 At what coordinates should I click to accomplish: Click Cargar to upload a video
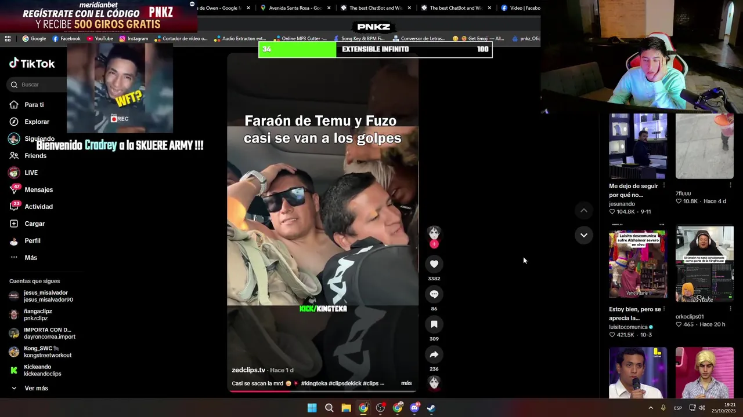pos(34,224)
